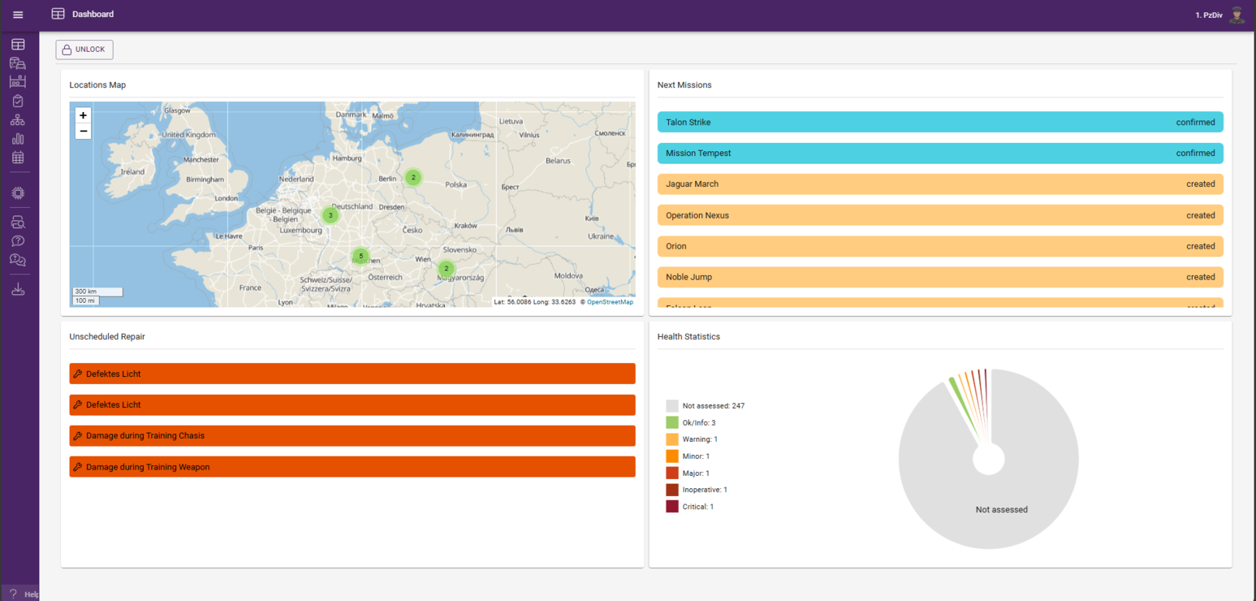The height and width of the screenshot is (601, 1256).
Task: Click the Help button in the sidebar
Action: pyautogui.click(x=21, y=594)
